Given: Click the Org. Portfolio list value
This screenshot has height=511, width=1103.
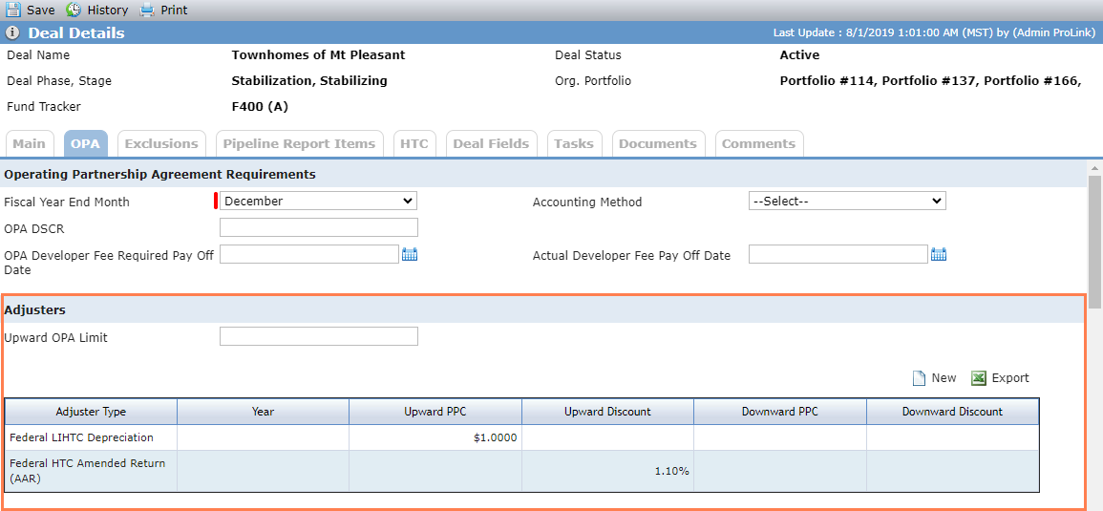Looking at the screenshot, I should tap(931, 81).
